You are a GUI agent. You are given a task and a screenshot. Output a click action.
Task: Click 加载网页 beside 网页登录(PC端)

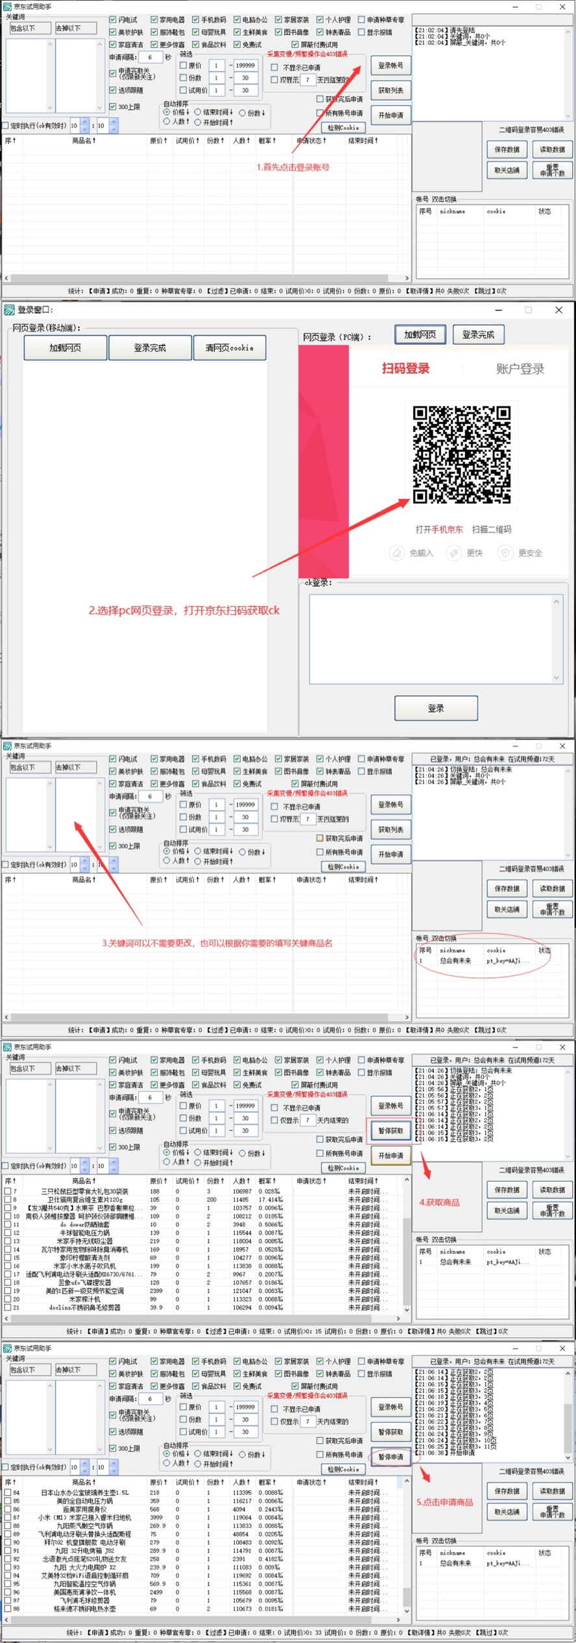(x=420, y=334)
